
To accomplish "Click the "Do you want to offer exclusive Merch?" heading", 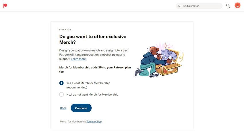I will pos(93,39).
